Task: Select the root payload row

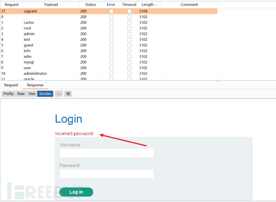Action: (109, 28)
